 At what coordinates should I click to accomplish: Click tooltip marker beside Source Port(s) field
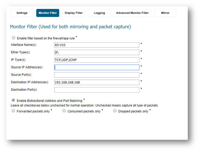141,73
